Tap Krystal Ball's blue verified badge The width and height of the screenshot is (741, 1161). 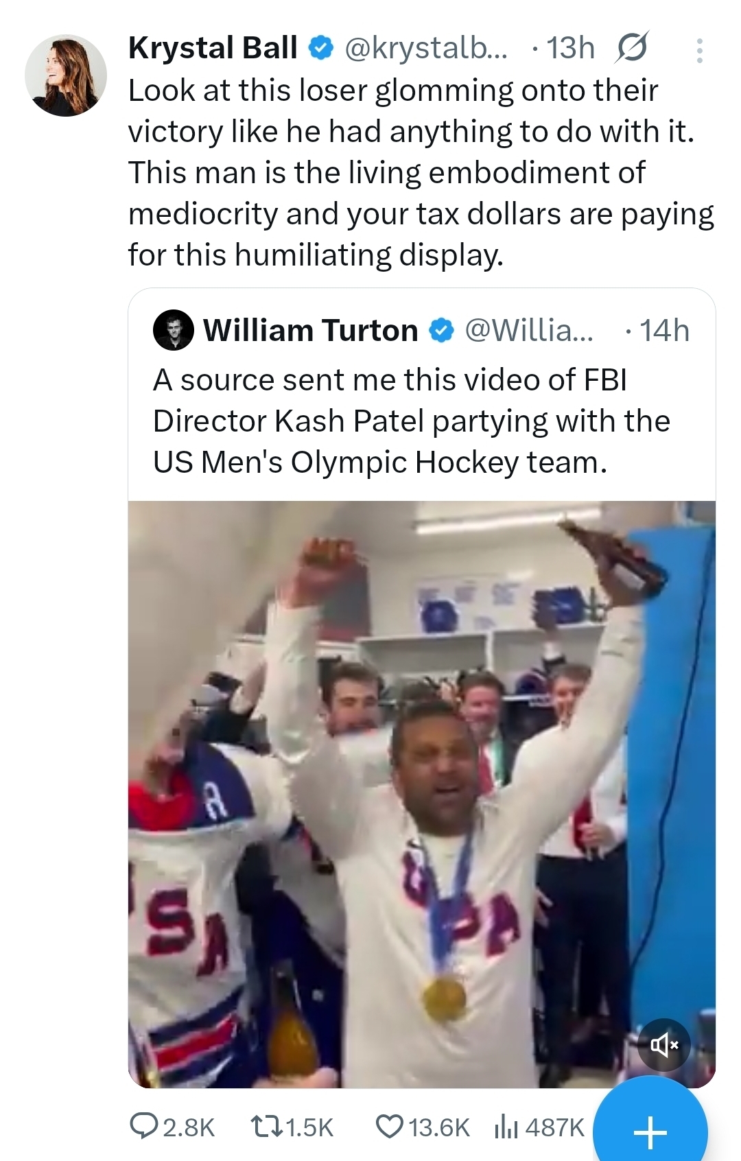tap(320, 48)
